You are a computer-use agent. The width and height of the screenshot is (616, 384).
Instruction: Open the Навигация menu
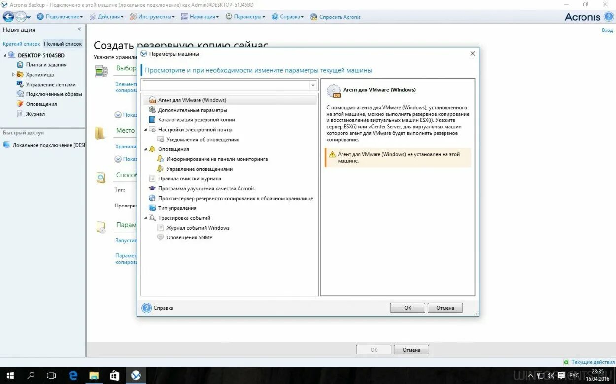201,17
